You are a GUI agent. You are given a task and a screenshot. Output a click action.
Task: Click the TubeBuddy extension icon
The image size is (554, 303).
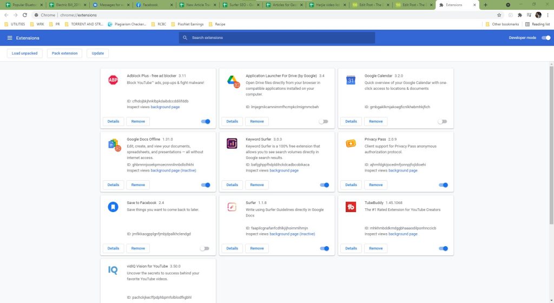351,207
